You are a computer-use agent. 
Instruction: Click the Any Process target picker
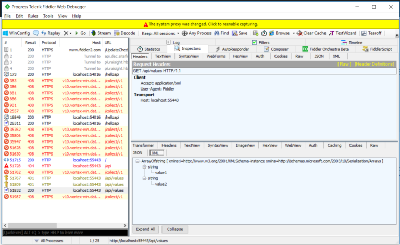(196, 33)
